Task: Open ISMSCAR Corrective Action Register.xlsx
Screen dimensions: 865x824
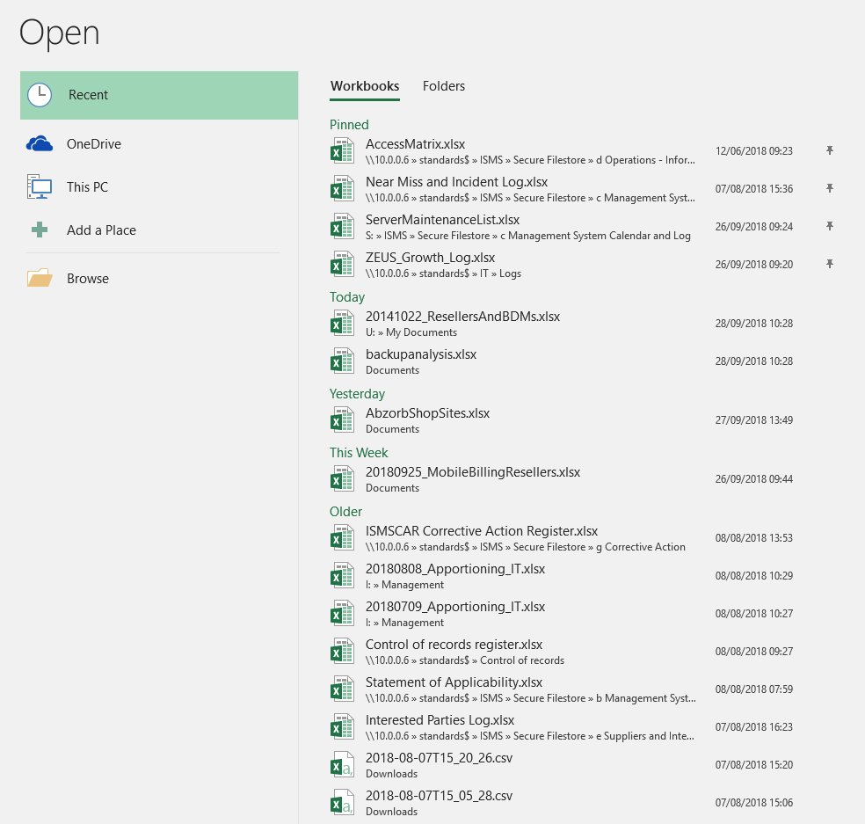Action: pos(482,531)
